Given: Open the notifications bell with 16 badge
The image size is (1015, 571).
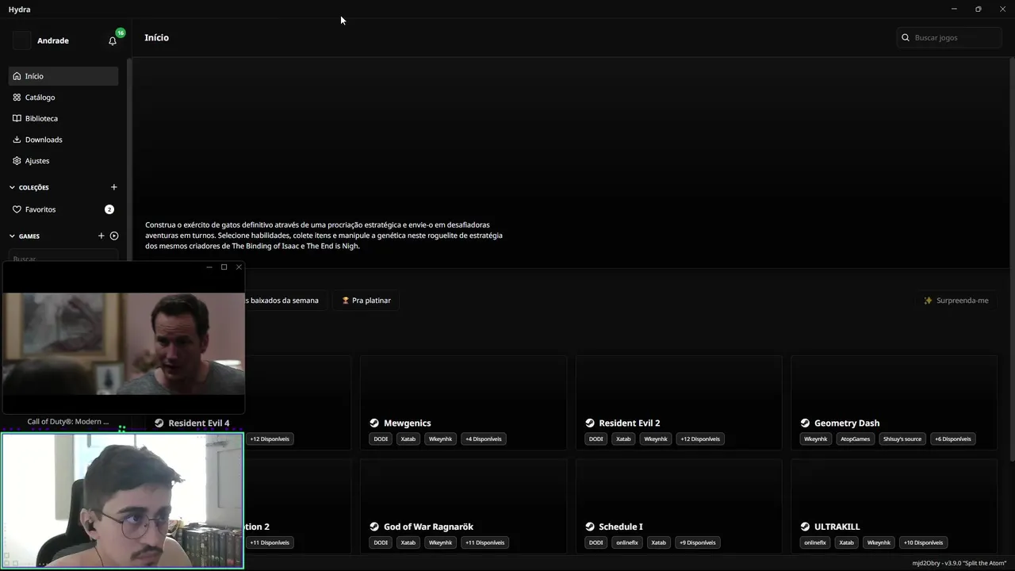Looking at the screenshot, I should coord(113,40).
